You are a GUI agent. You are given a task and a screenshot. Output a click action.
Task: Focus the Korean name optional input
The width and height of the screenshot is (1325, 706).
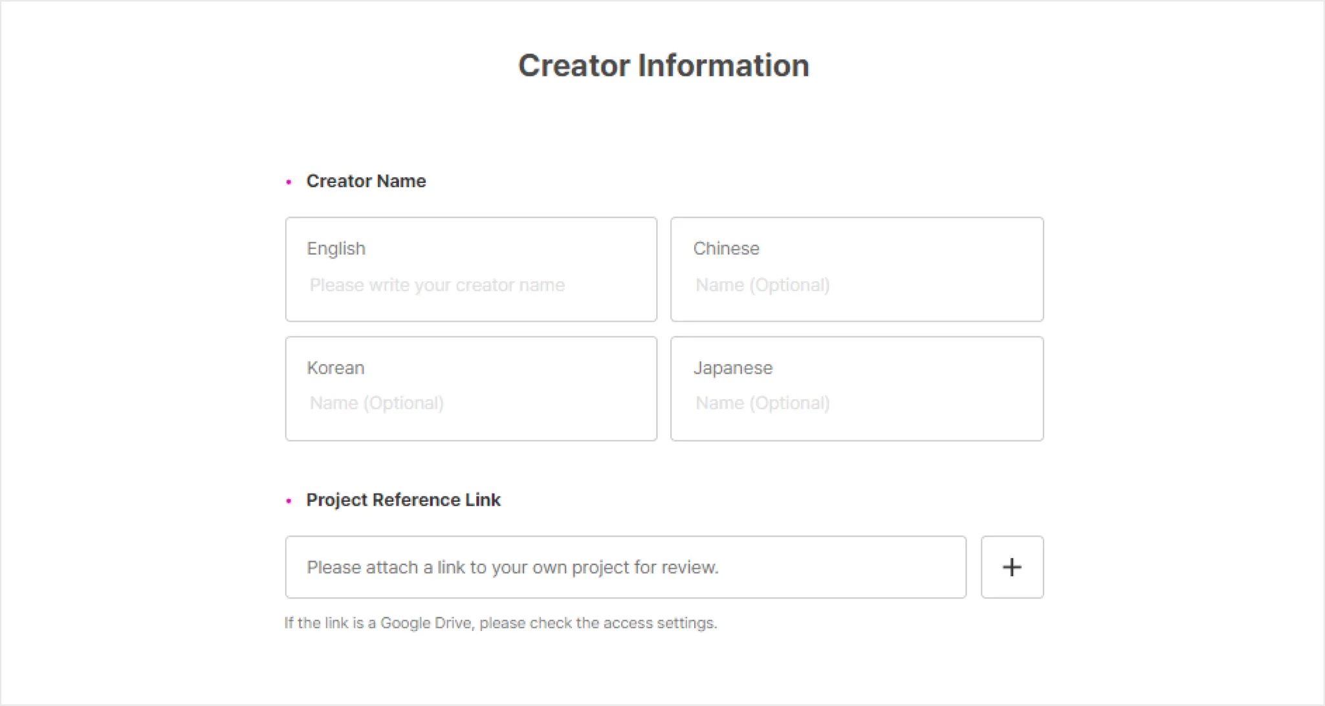coord(377,403)
